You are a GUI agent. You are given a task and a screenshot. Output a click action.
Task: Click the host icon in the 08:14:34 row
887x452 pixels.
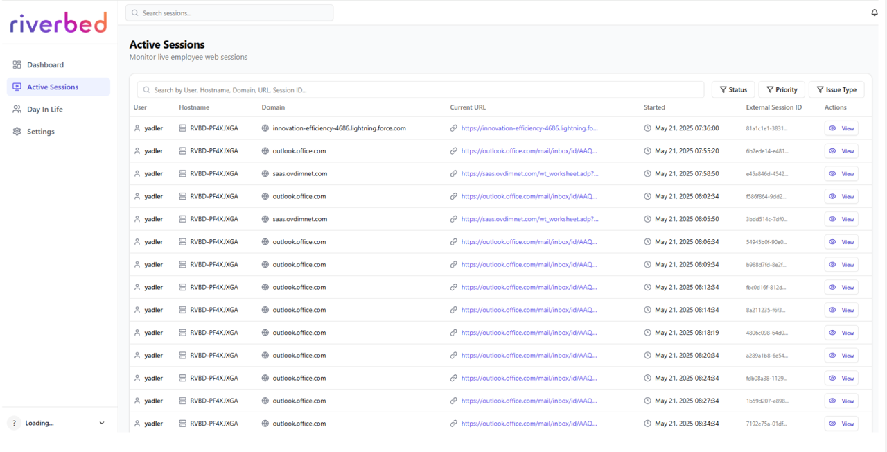[183, 310]
